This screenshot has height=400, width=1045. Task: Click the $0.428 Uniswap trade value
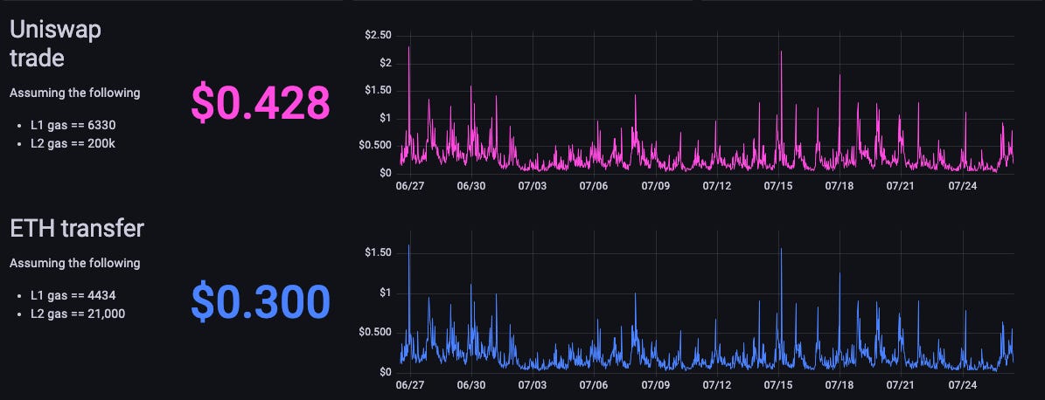pos(261,102)
